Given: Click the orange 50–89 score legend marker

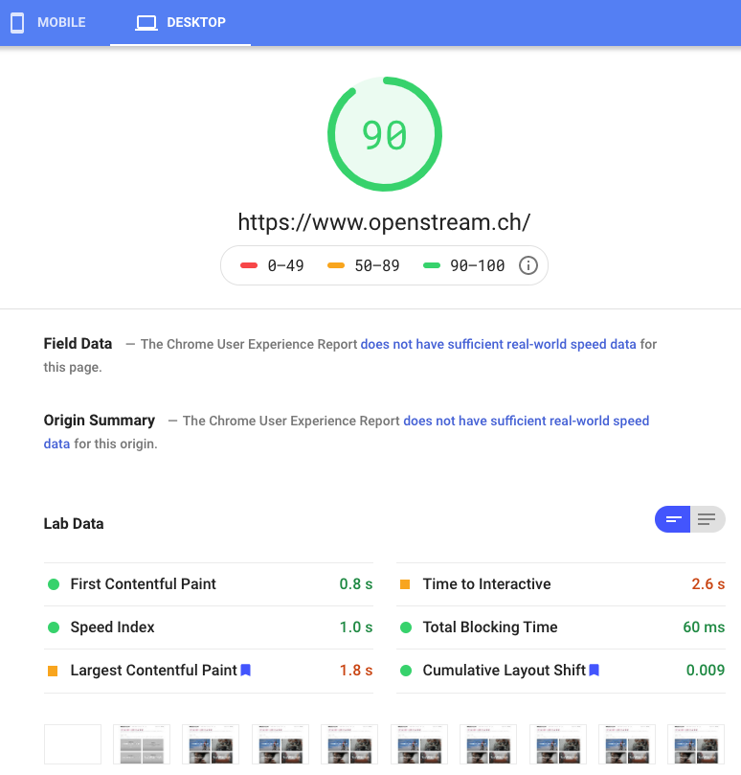Looking at the screenshot, I should 336,265.
